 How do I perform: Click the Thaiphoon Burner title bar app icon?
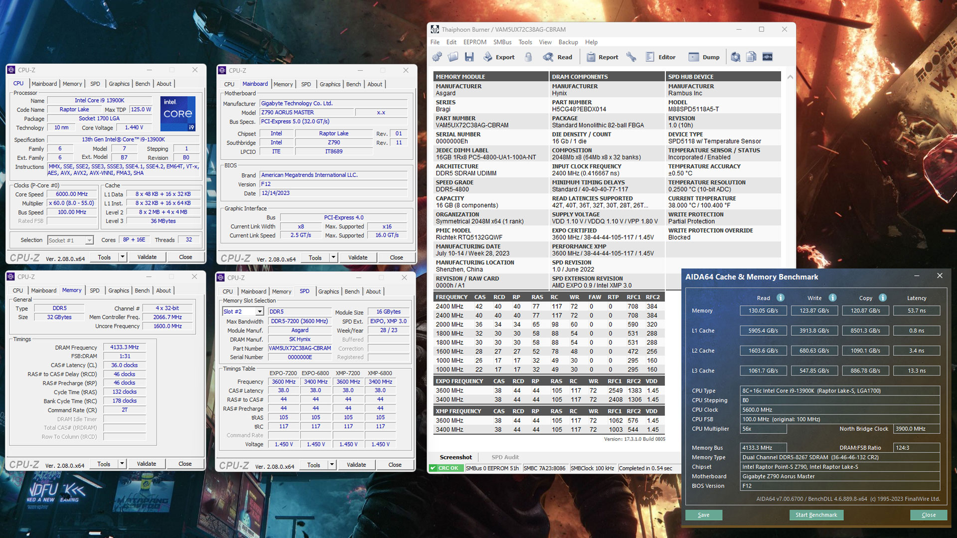pyautogui.click(x=435, y=29)
